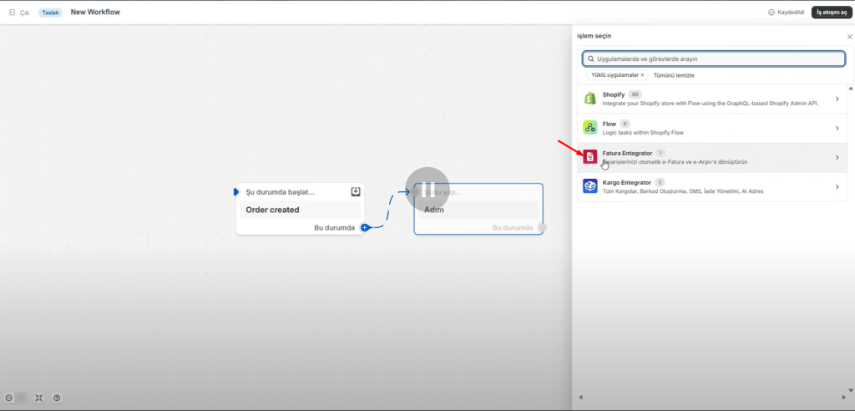Click the blue plus connector on Order created
Viewport: 855px width, 411px height.
(x=365, y=227)
